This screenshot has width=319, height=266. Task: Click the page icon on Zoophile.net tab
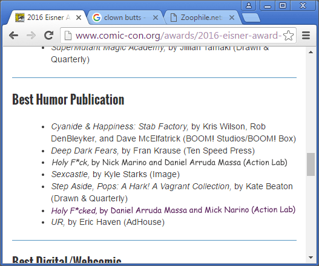point(173,18)
